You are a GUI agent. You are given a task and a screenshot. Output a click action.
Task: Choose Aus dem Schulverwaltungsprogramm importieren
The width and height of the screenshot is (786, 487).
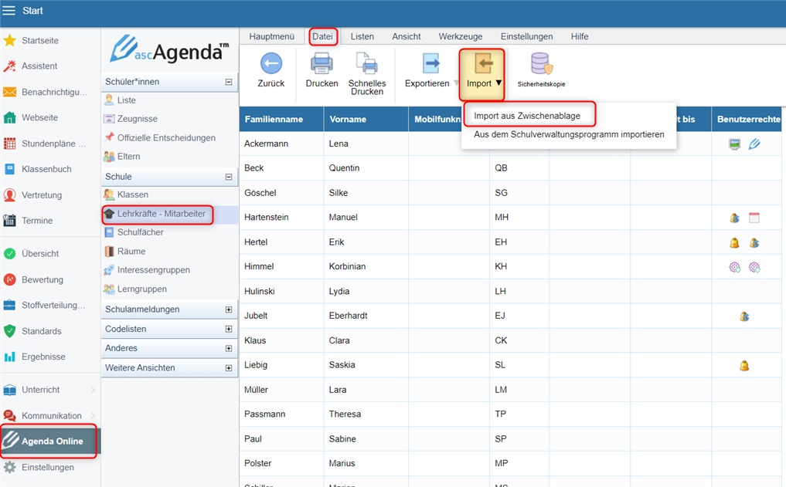tap(568, 134)
